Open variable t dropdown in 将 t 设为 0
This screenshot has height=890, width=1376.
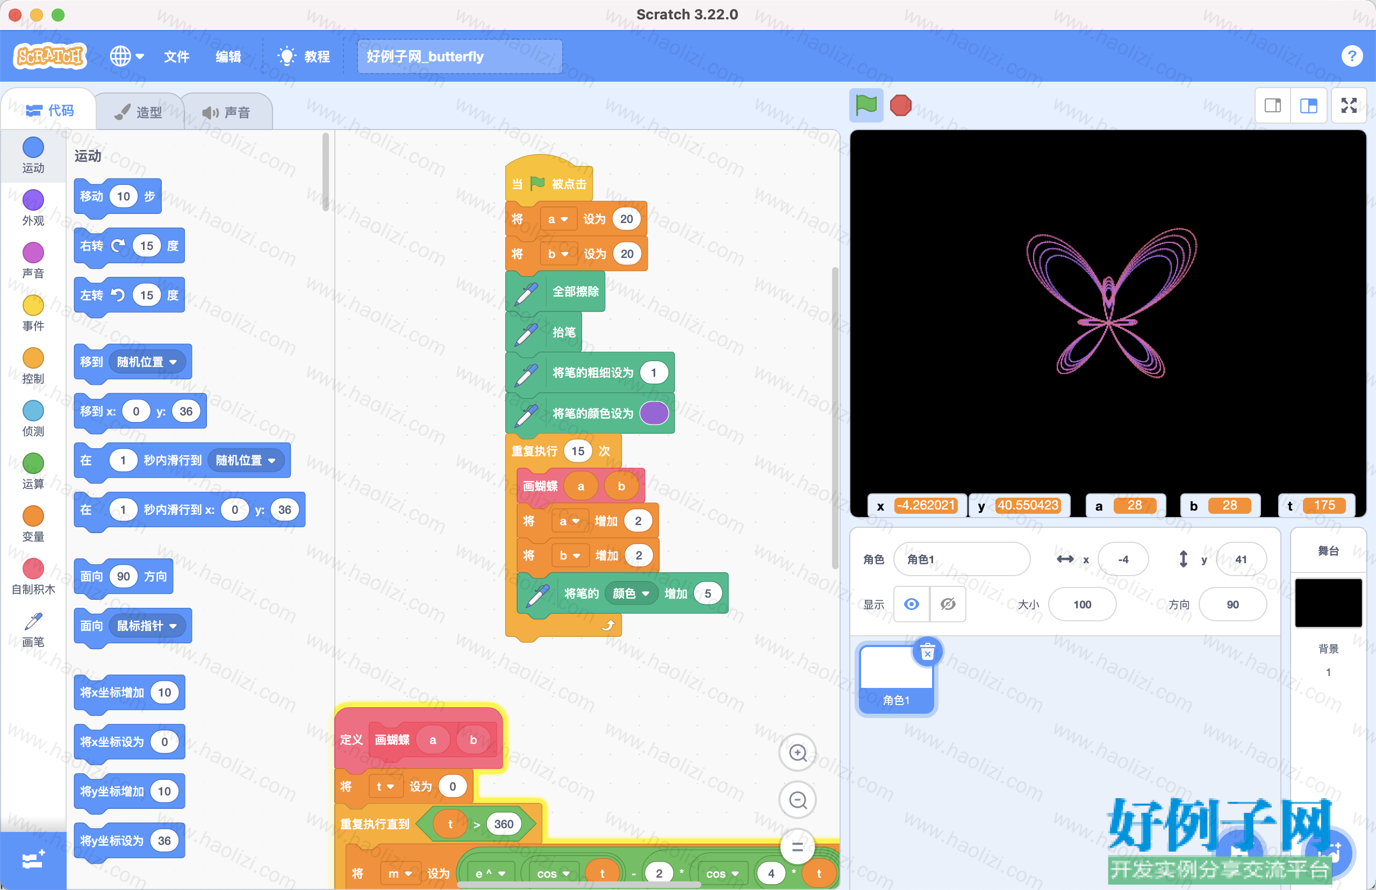pos(385,787)
